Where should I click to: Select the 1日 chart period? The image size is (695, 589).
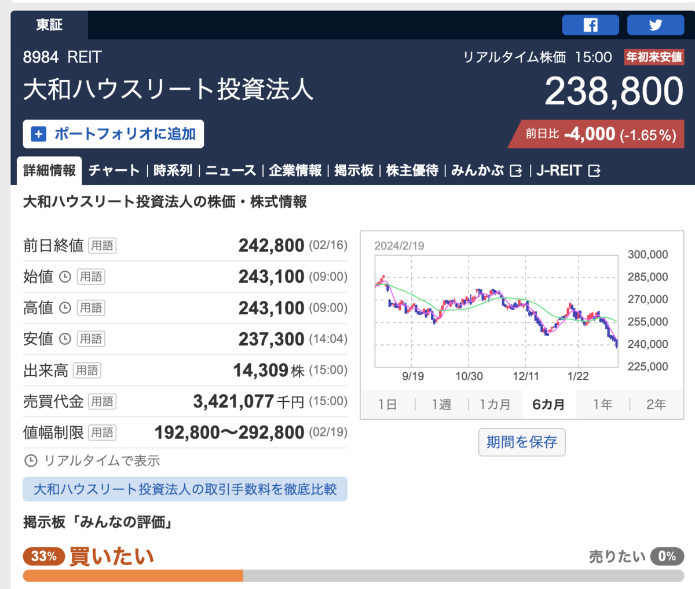pyautogui.click(x=387, y=404)
